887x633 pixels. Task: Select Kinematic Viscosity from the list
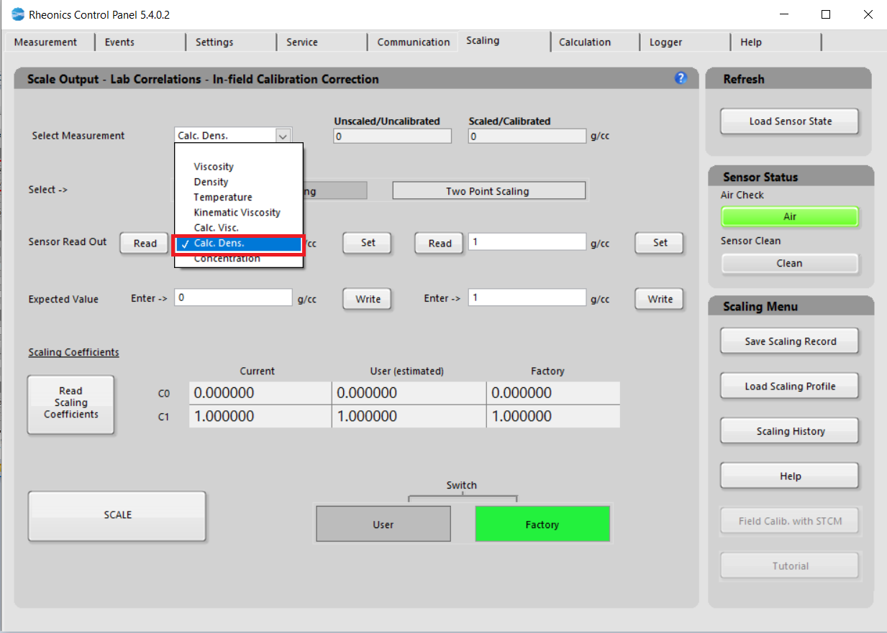(x=237, y=213)
